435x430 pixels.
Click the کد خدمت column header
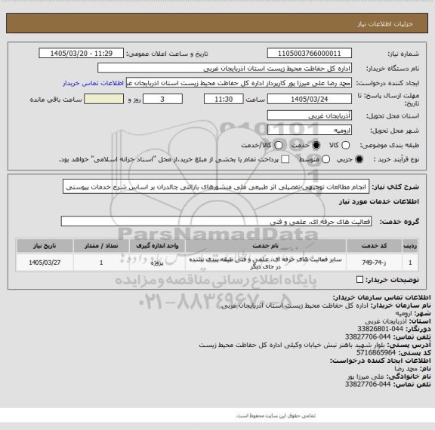[374, 245]
